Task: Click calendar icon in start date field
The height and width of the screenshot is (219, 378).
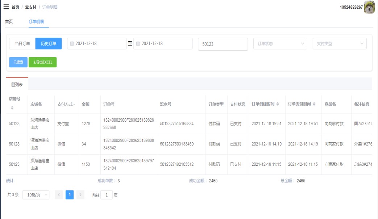Action: (72, 43)
